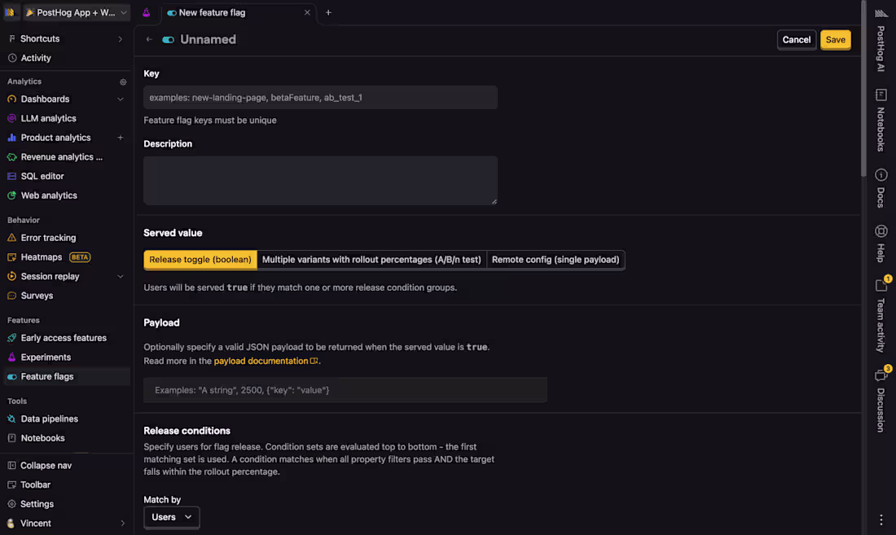Open the PostHog AI side panel
Viewport: 896px width, 535px height.
tap(881, 39)
